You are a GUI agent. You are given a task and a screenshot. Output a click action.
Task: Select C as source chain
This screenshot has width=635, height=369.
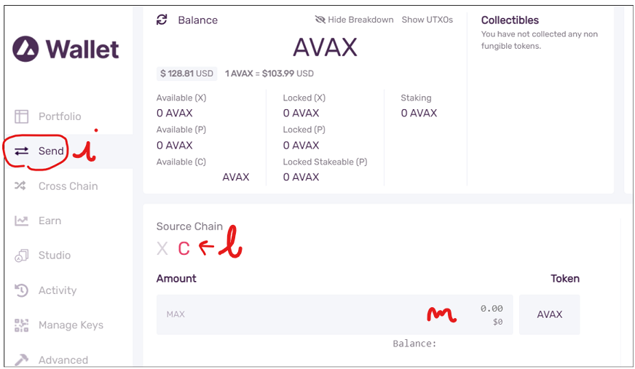click(x=184, y=248)
